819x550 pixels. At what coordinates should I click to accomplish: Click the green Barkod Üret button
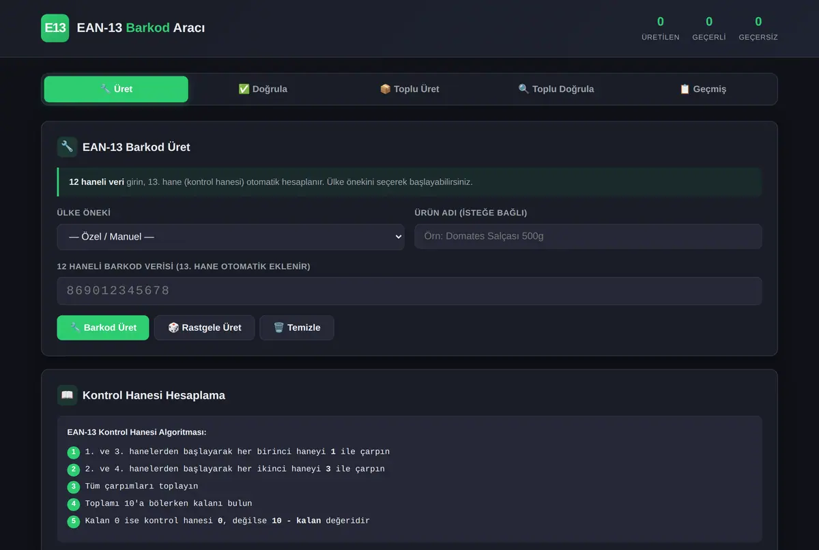[103, 328]
